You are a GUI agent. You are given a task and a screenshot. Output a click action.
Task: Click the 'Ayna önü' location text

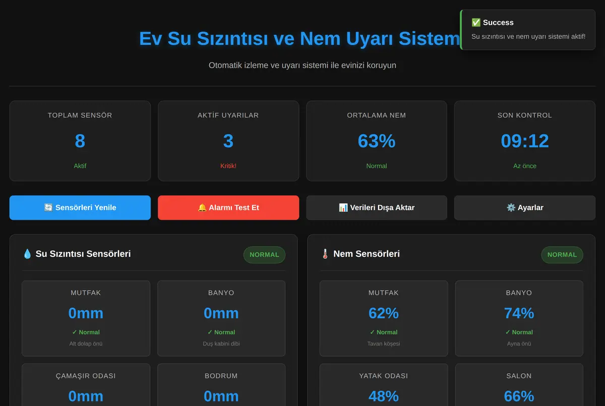click(x=519, y=344)
